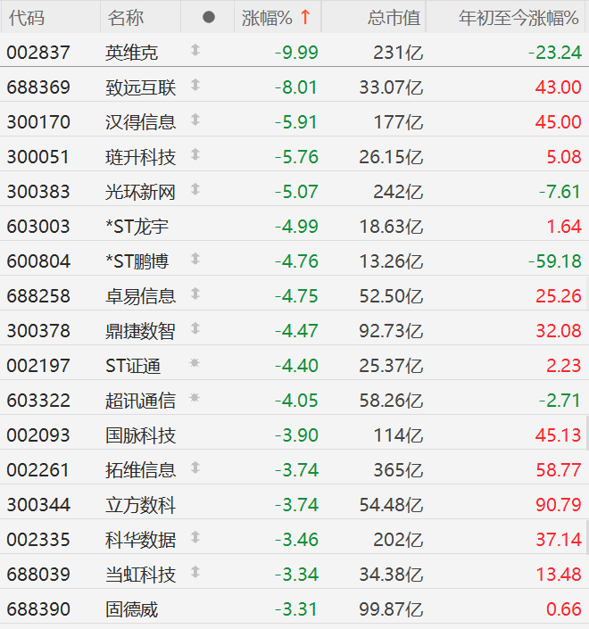Click year-to-date value 90.79
The width and height of the screenshot is (589, 629).
click(x=559, y=505)
